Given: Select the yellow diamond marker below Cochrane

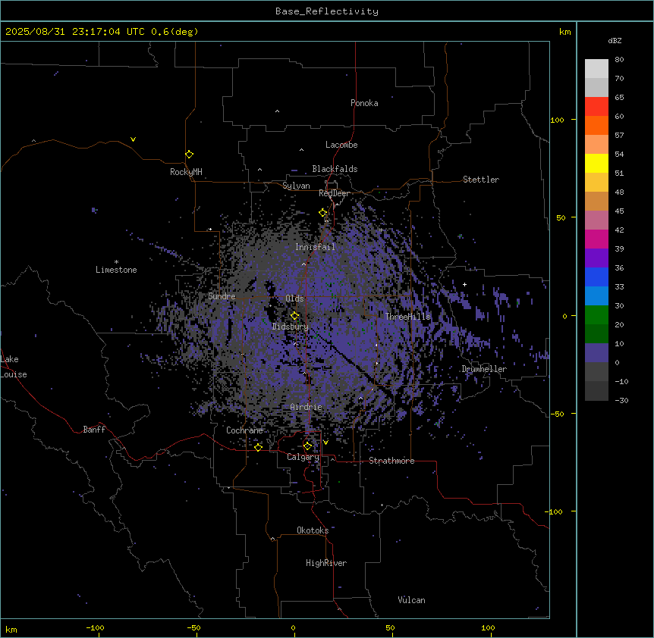Looking at the screenshot, I should click(258, 447).
